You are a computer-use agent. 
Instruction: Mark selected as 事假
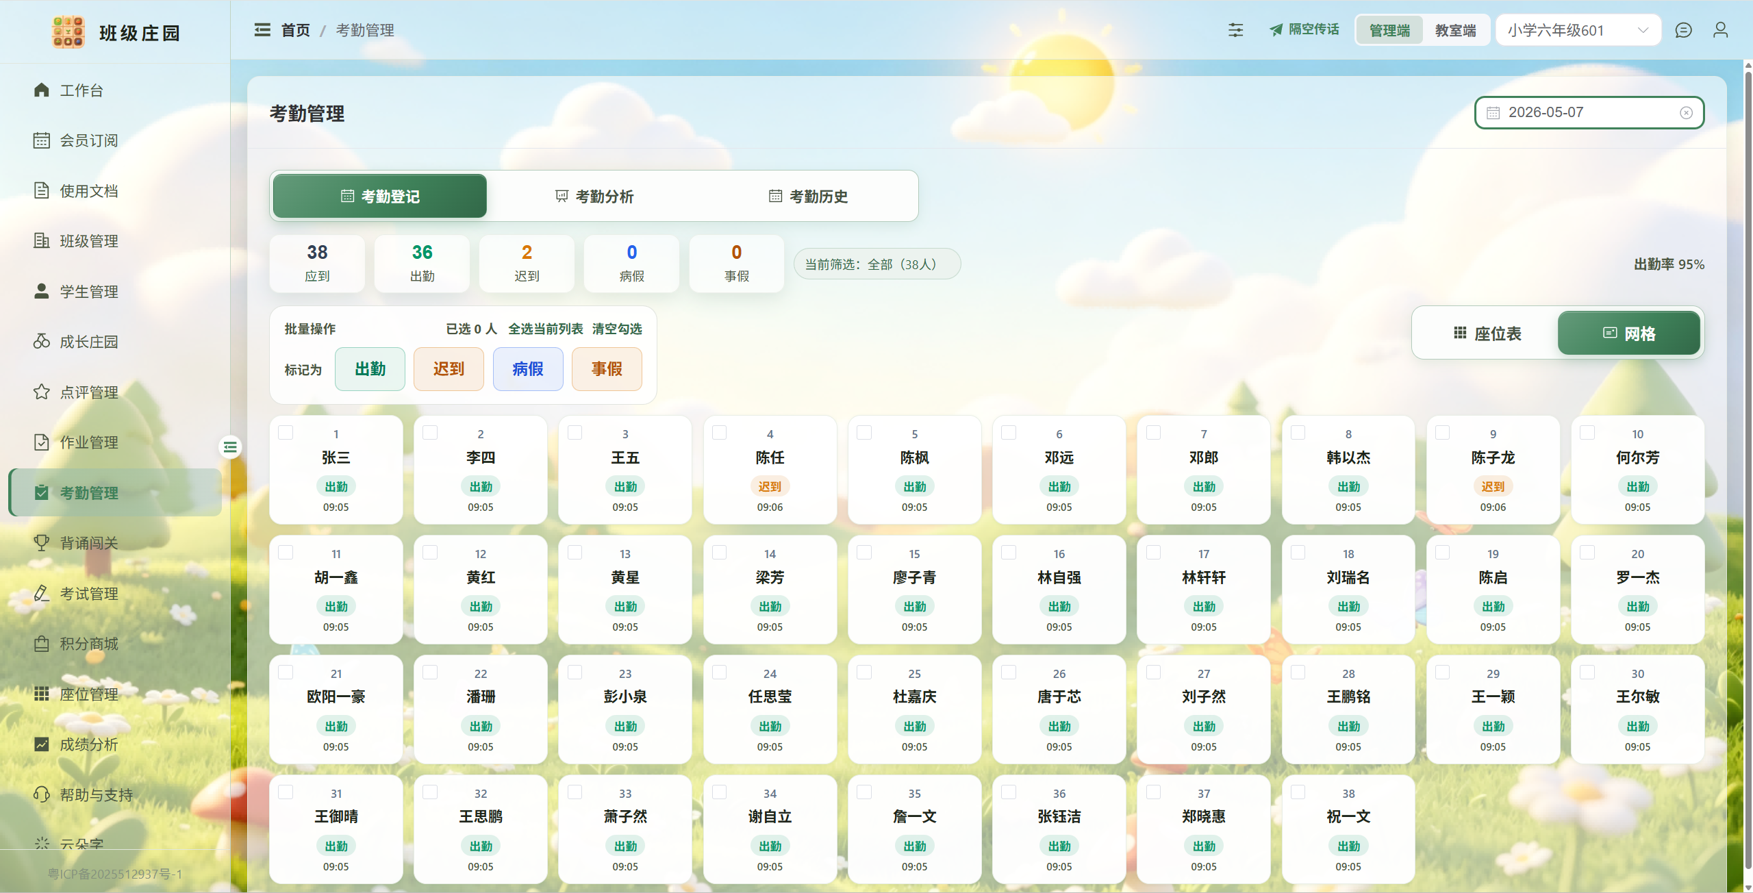(x=607, y=369)
